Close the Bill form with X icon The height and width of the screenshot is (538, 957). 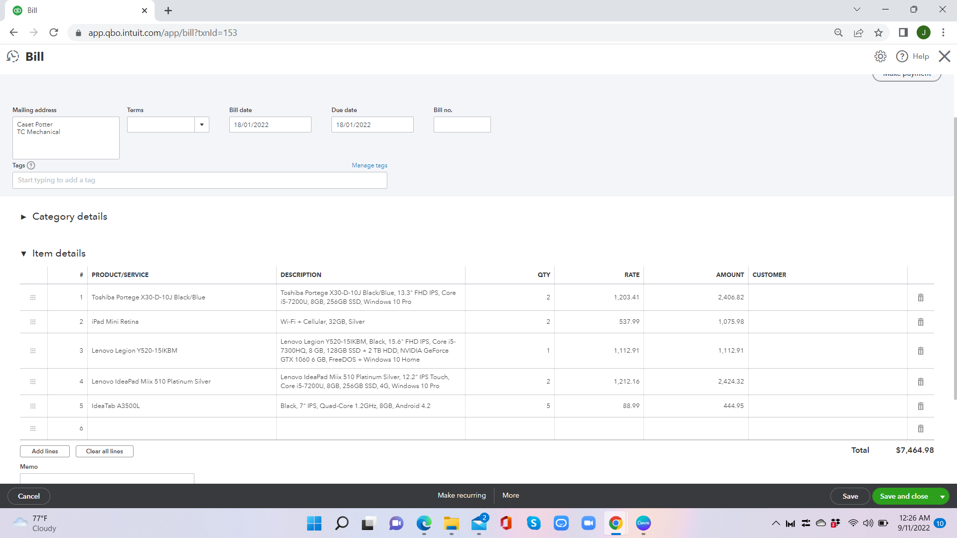(x=944, y=56)
